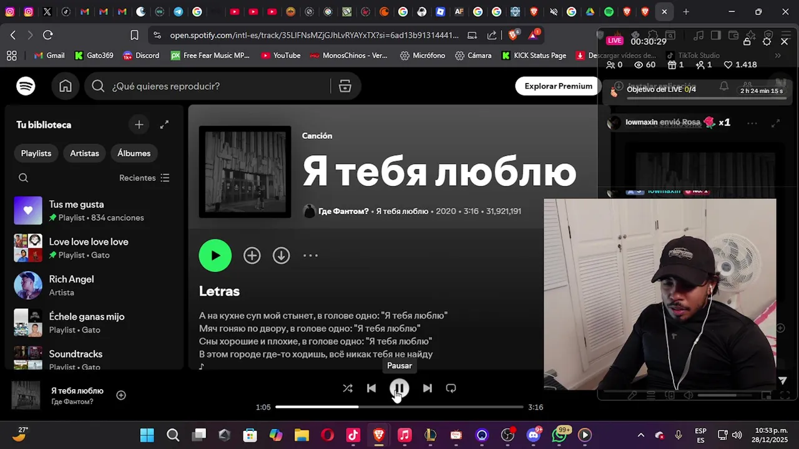Show hidden system tray icons chevron

[x=640, y=435]
